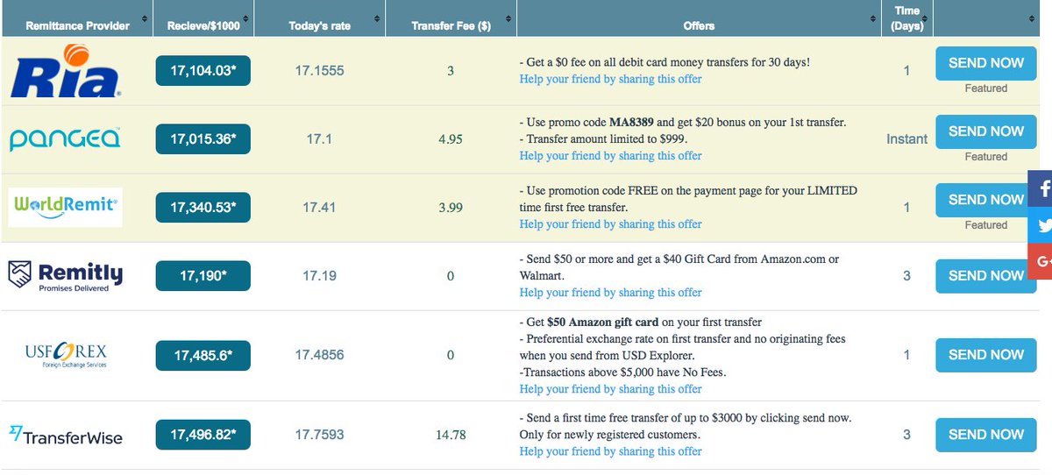Click WorldRemit's 17,340.53* receive amount
The width and height of the screenshot is (1052, 475).
coord(203,207)
